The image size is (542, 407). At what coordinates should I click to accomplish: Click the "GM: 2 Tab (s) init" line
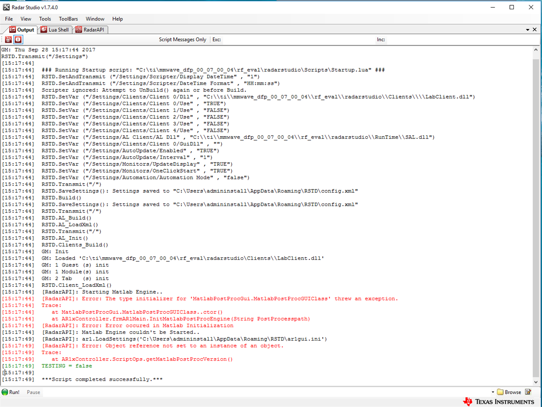point(75,278)
